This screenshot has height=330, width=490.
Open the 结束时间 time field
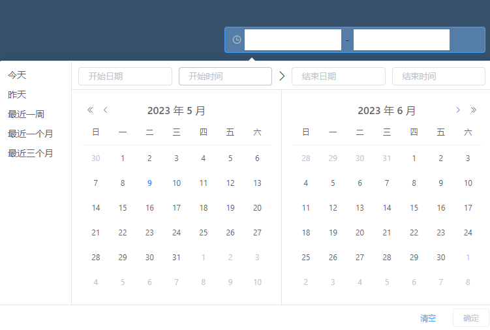point(438,76)
